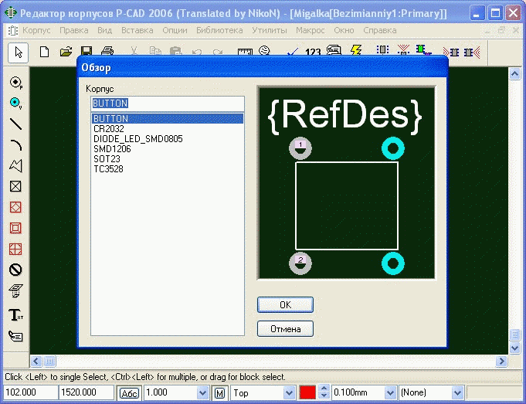526x404 pixels.
Task: Click the Print icon in toolbar
Action: pyautogui.click(x=107, y=52)
